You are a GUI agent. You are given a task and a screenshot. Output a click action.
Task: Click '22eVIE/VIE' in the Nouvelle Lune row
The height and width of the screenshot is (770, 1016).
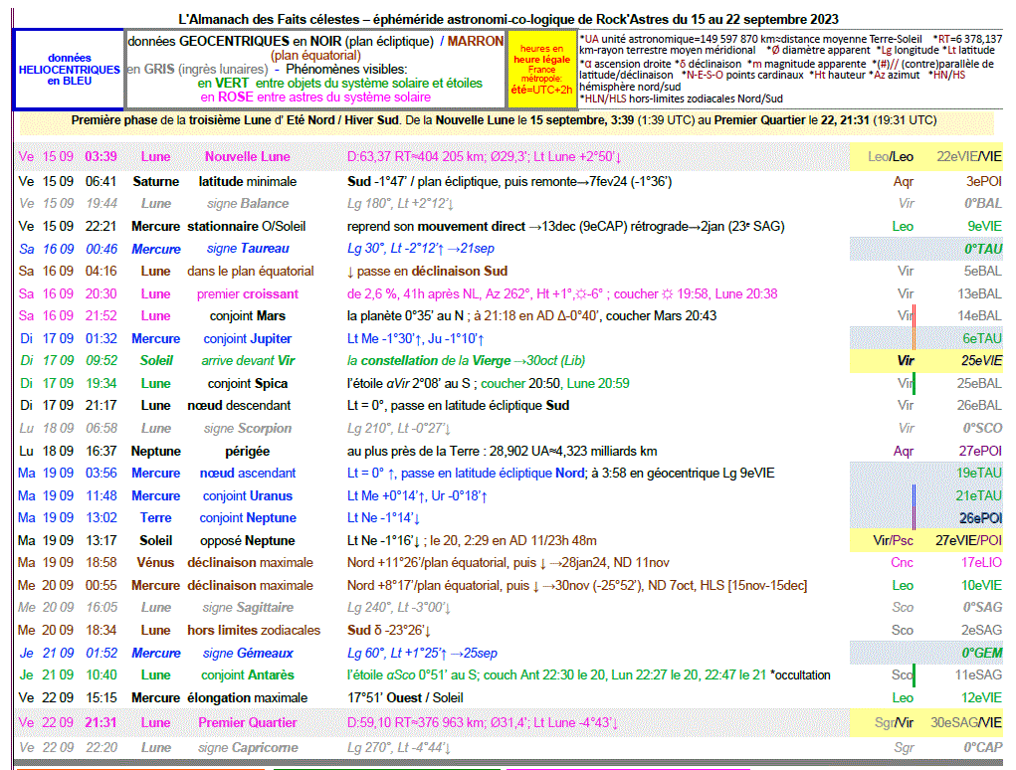(969, 157)
